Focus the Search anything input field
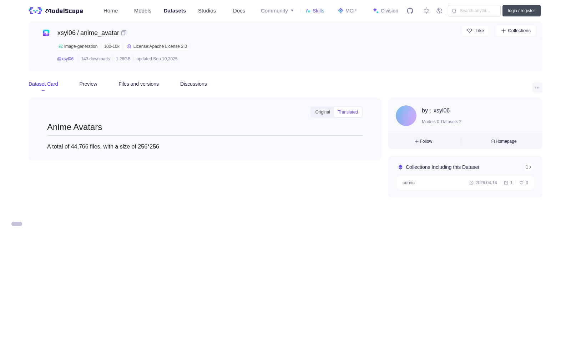 coord(474,11)
